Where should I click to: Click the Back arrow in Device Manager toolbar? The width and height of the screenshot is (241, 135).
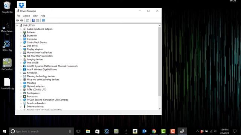17,20
